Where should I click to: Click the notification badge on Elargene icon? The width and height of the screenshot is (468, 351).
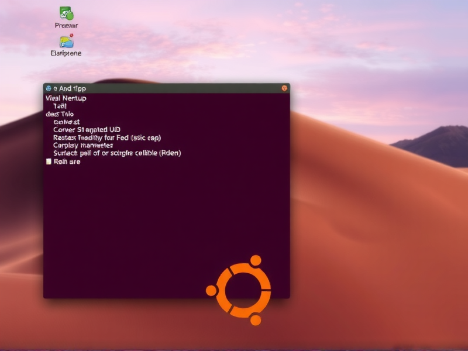tap(71, 36)
